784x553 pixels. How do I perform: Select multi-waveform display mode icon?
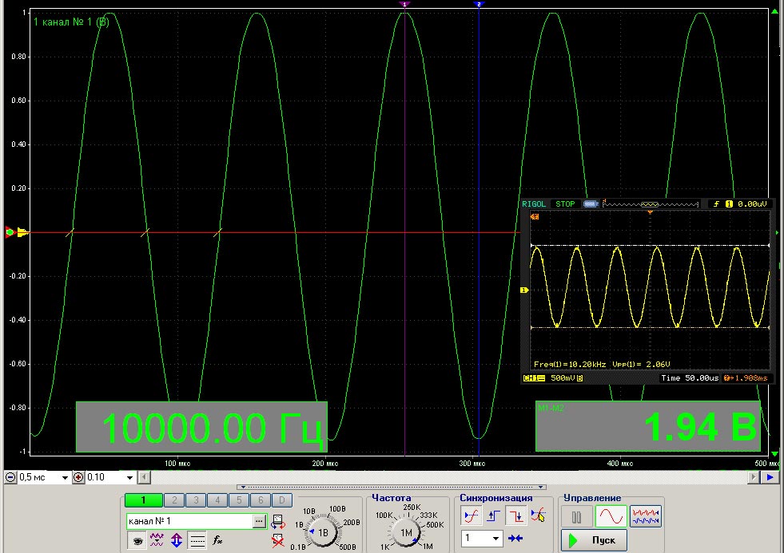coord(646,516)
